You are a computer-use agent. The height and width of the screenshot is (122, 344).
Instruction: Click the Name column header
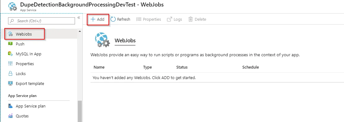(x=99, y=67)
